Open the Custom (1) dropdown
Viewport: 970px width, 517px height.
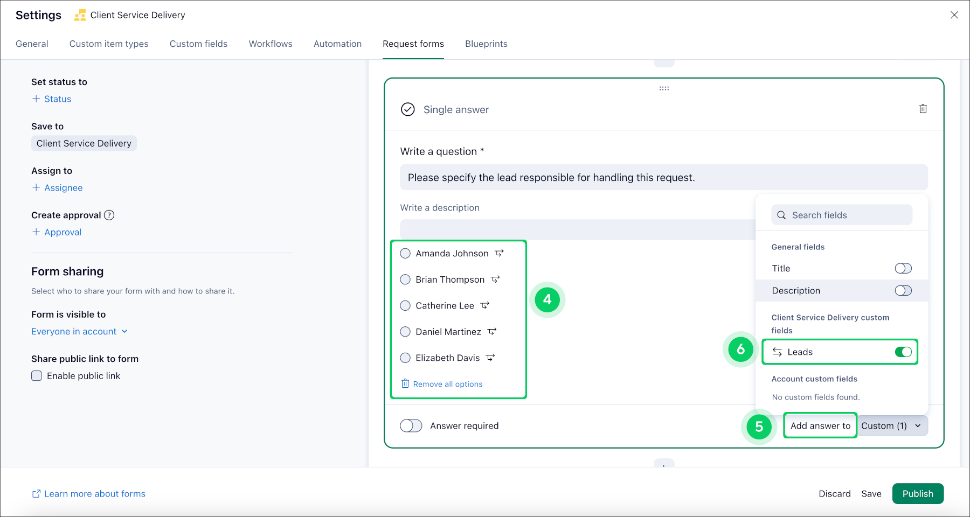[891, 426]
